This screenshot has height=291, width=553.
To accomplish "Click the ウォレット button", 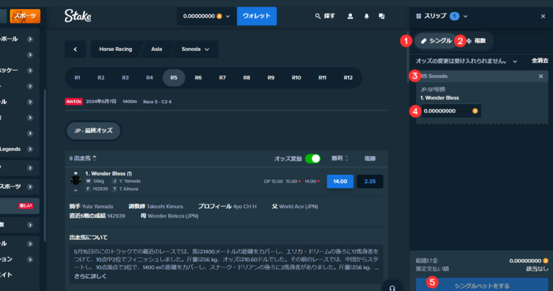I will click(257, 16).
